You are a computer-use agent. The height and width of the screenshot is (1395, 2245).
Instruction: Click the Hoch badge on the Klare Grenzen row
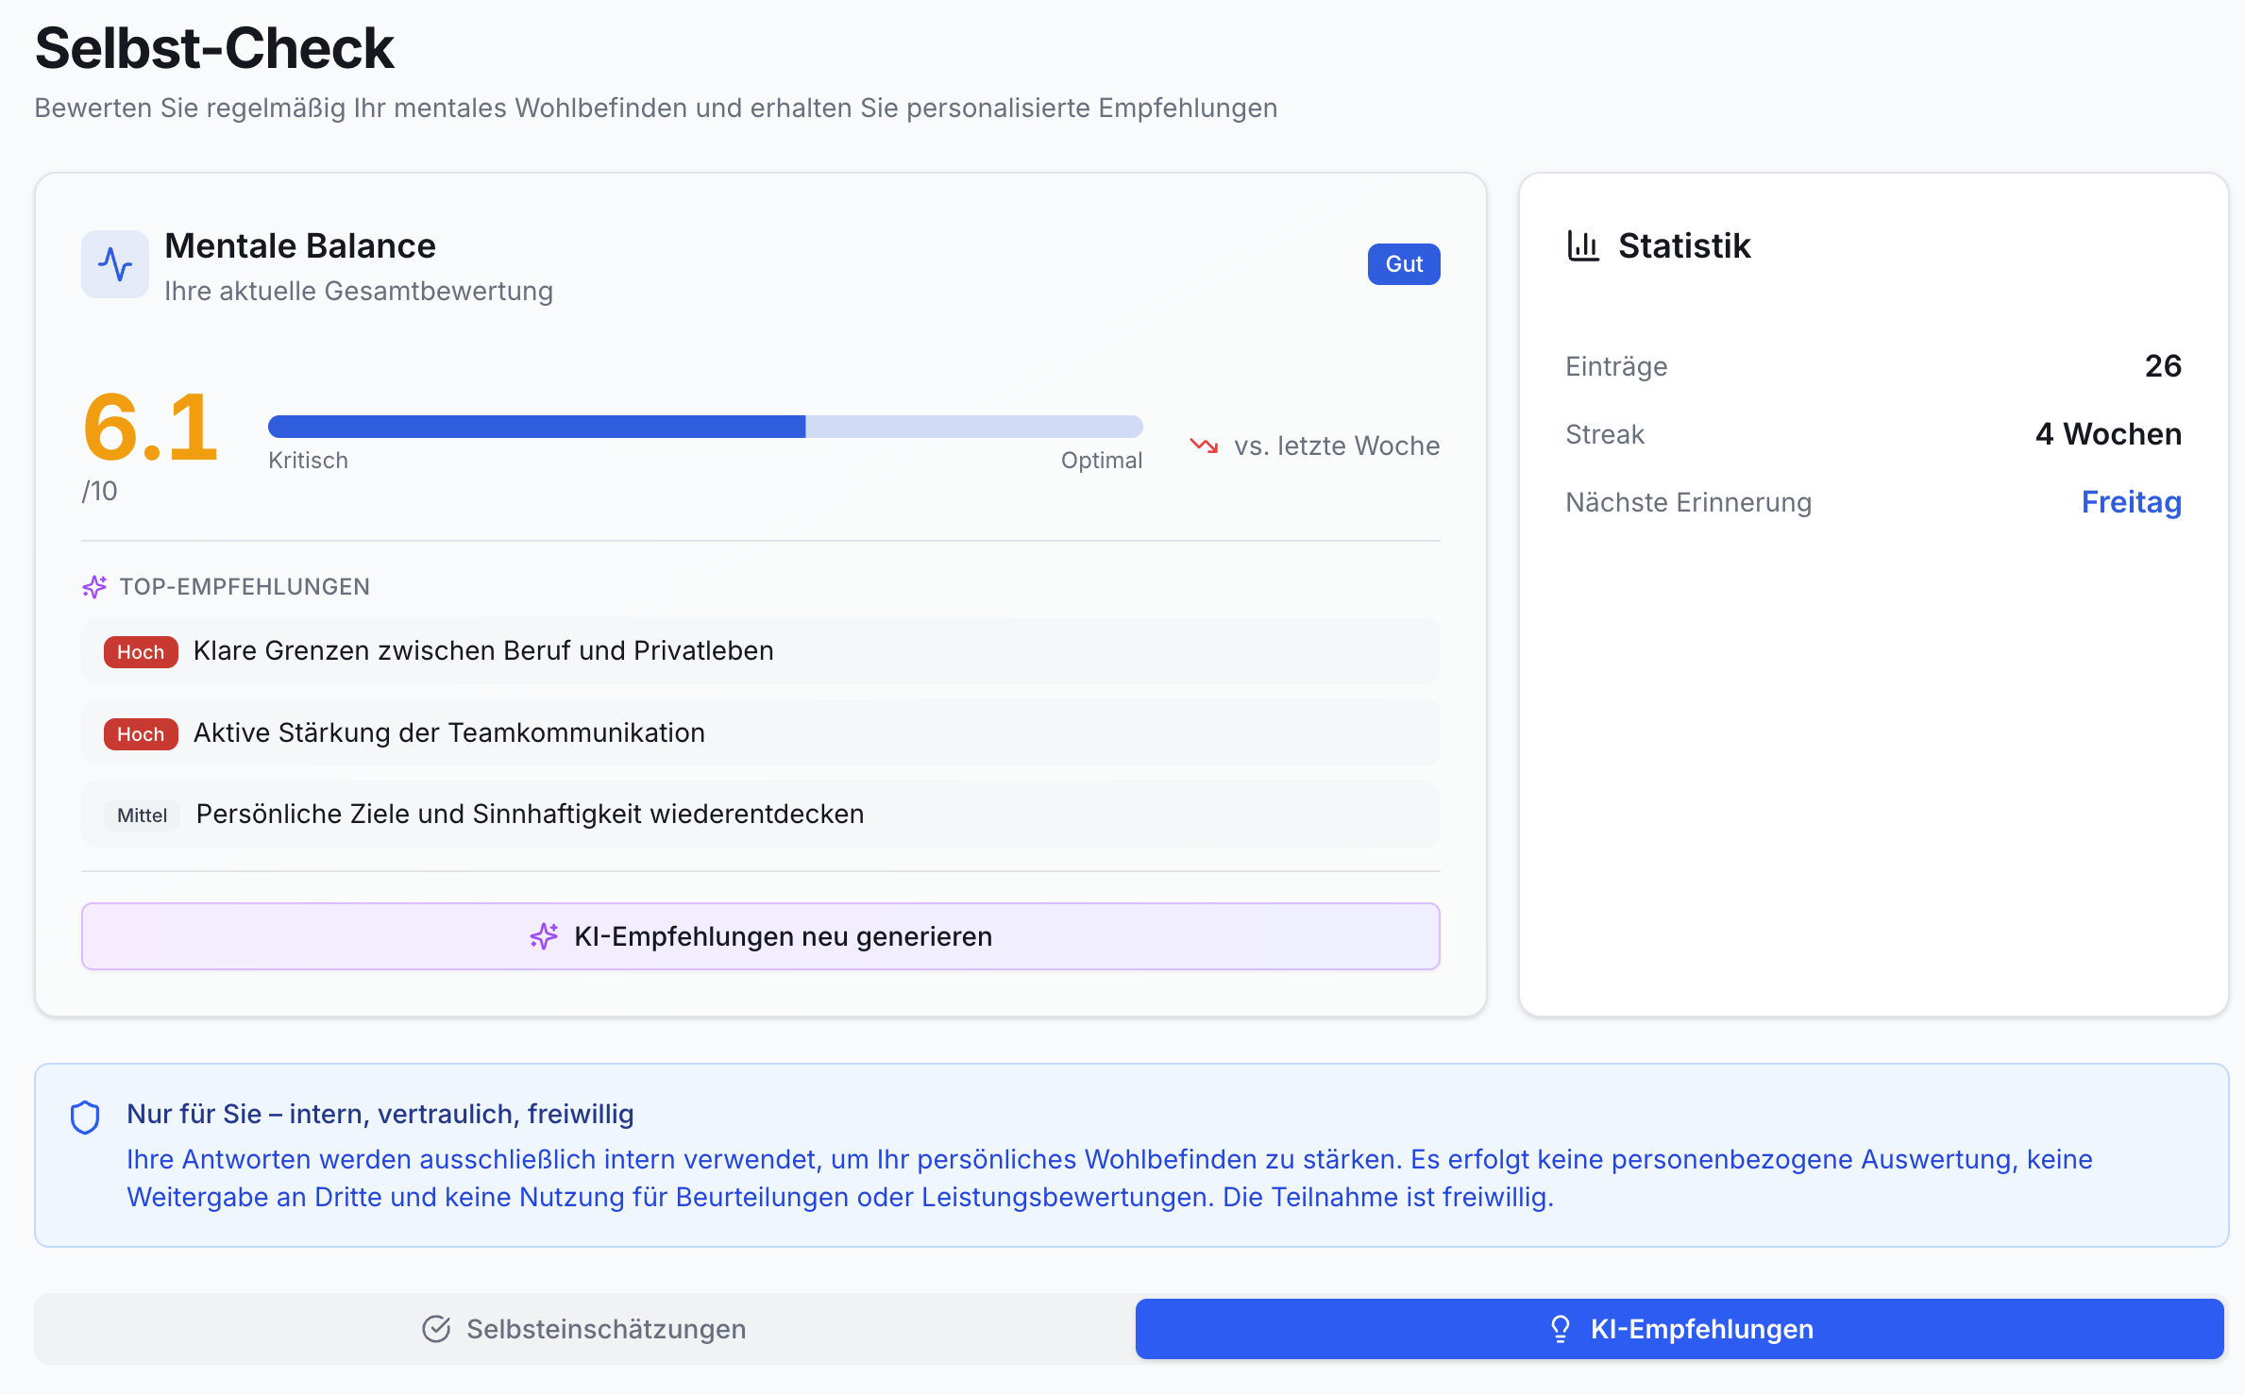click(x=141, y=652)
